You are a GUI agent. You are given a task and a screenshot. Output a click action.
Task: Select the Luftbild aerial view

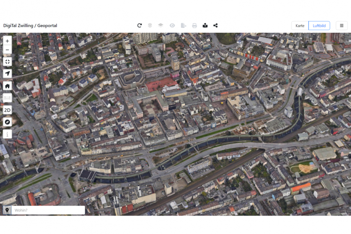pyautogui.click(x=319, y=26)
